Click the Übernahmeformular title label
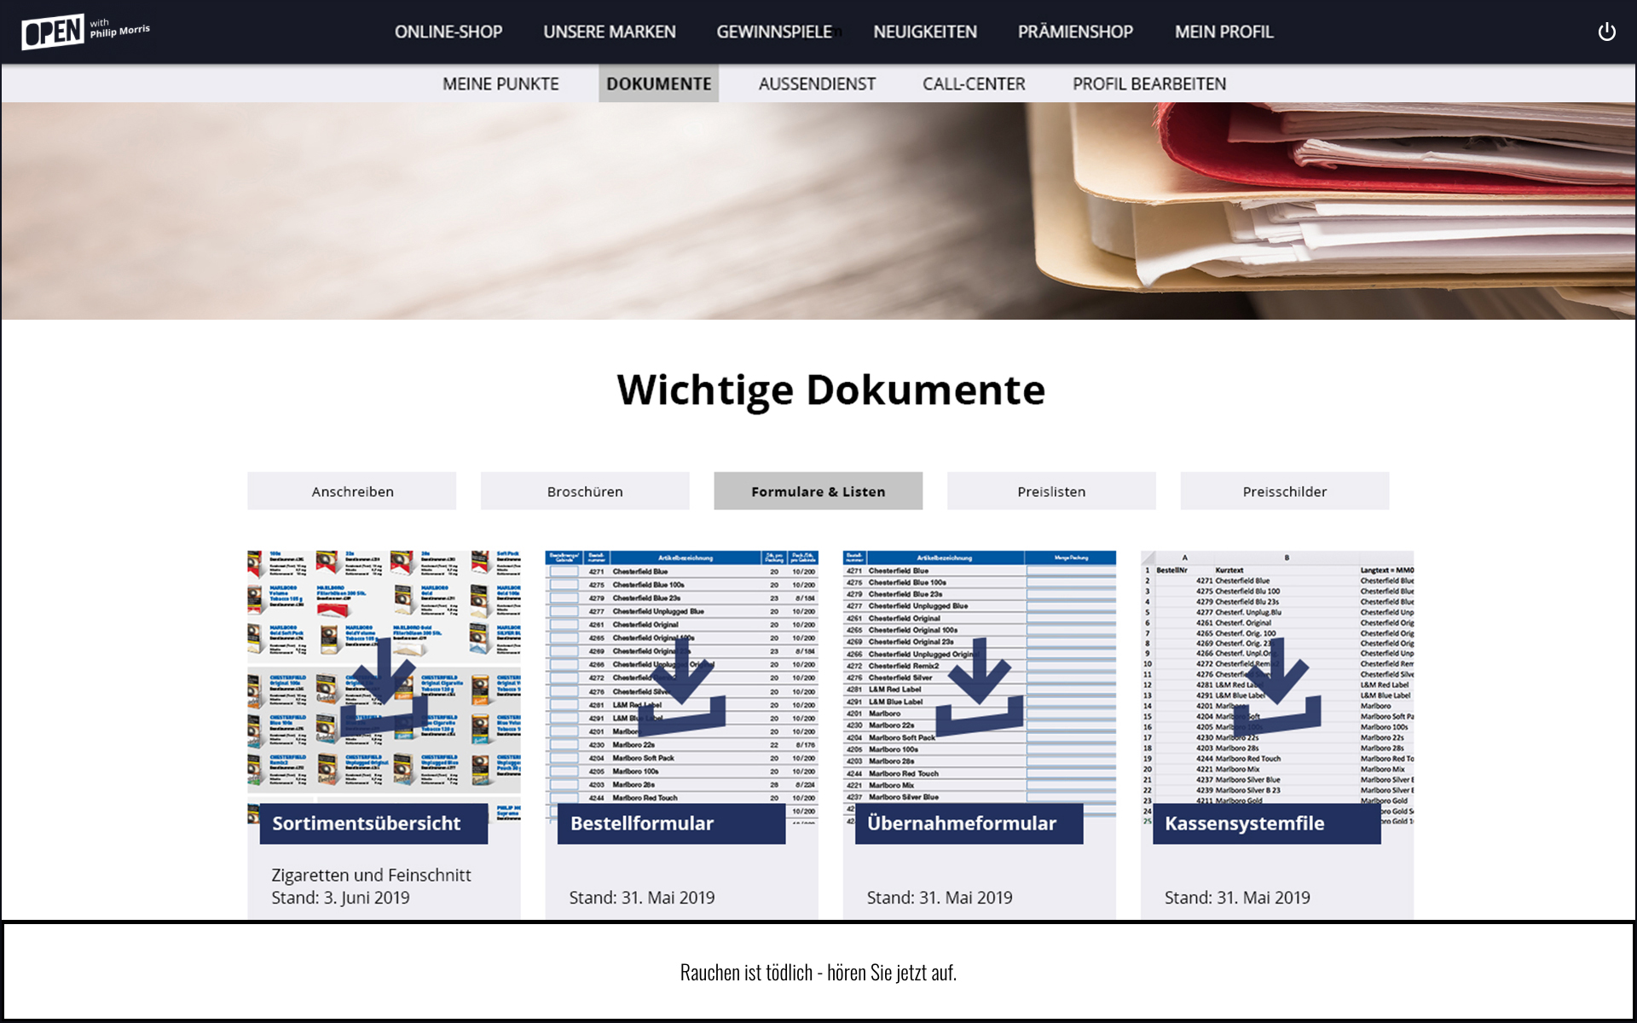 (969, 824)
